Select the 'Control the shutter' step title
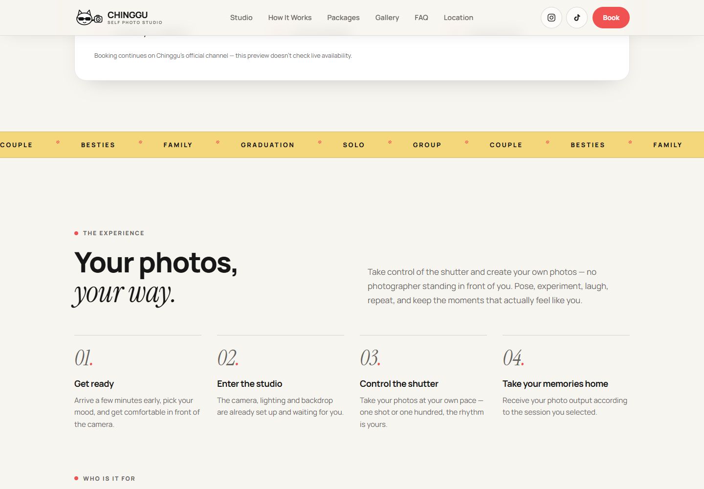Image resolution: width=704 pixels, height=489 pixels. coord(399,384)
